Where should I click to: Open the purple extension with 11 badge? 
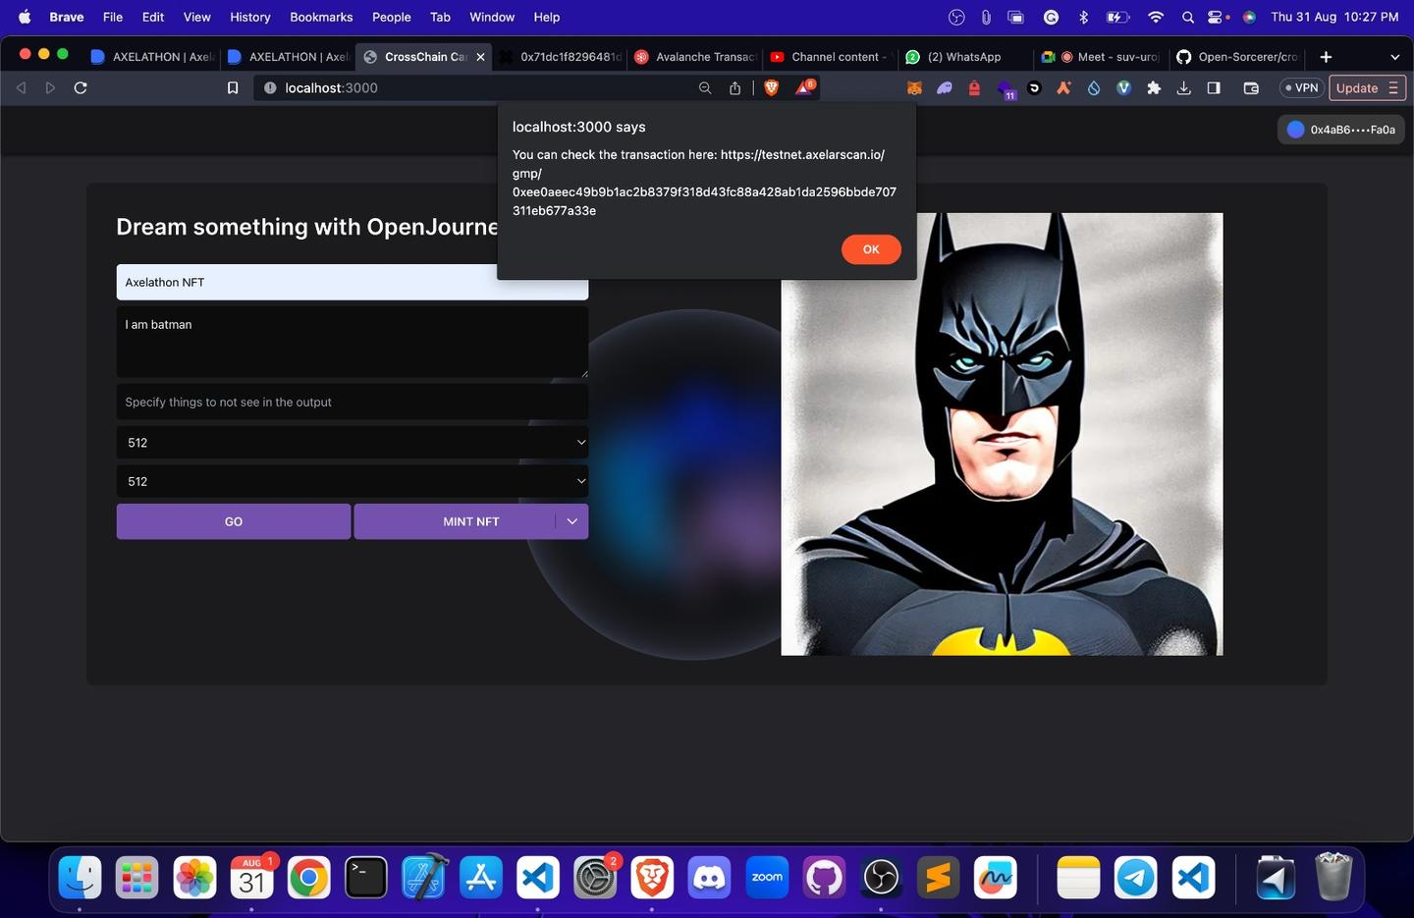(x=1006, y=89)
